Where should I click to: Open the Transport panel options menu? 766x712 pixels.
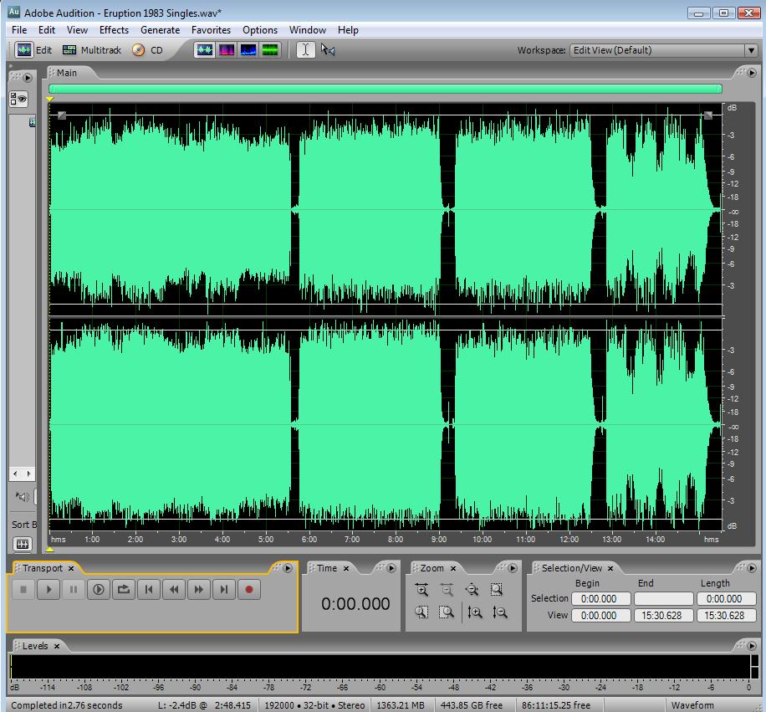point(288,568)
